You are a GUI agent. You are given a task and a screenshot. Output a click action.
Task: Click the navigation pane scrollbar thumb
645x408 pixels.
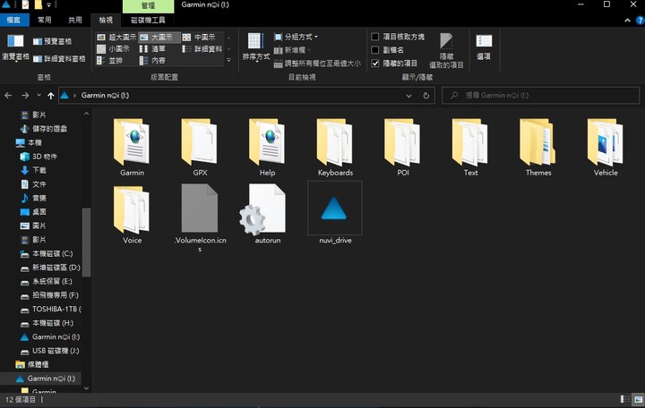click(x=86, y=242)
